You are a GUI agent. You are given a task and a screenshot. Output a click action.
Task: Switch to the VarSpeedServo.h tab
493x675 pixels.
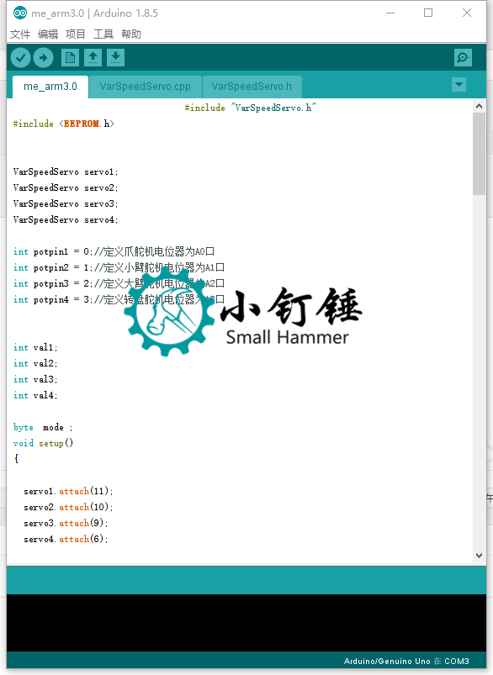(x=252, y=87)
